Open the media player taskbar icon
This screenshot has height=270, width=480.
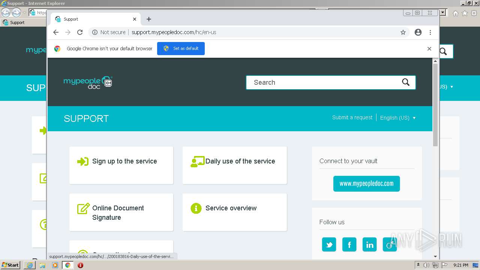click(55, 265)
